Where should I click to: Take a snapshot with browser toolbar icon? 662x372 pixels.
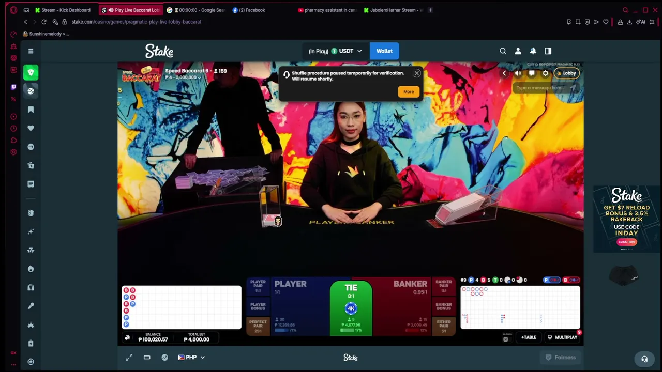coord(578,22)
